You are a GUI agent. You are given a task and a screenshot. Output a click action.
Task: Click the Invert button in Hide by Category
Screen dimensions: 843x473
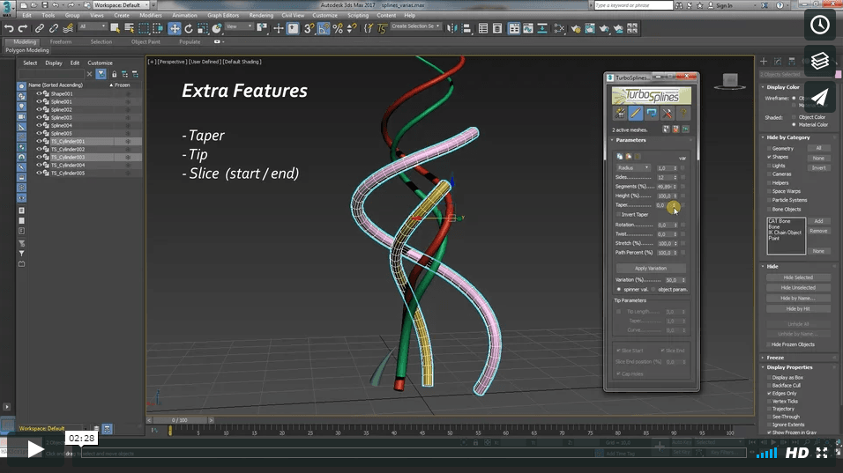(819, 168)
